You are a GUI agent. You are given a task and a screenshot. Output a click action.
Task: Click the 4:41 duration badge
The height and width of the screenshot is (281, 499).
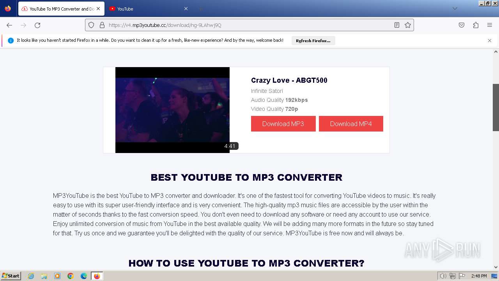(x=230, y=146)
